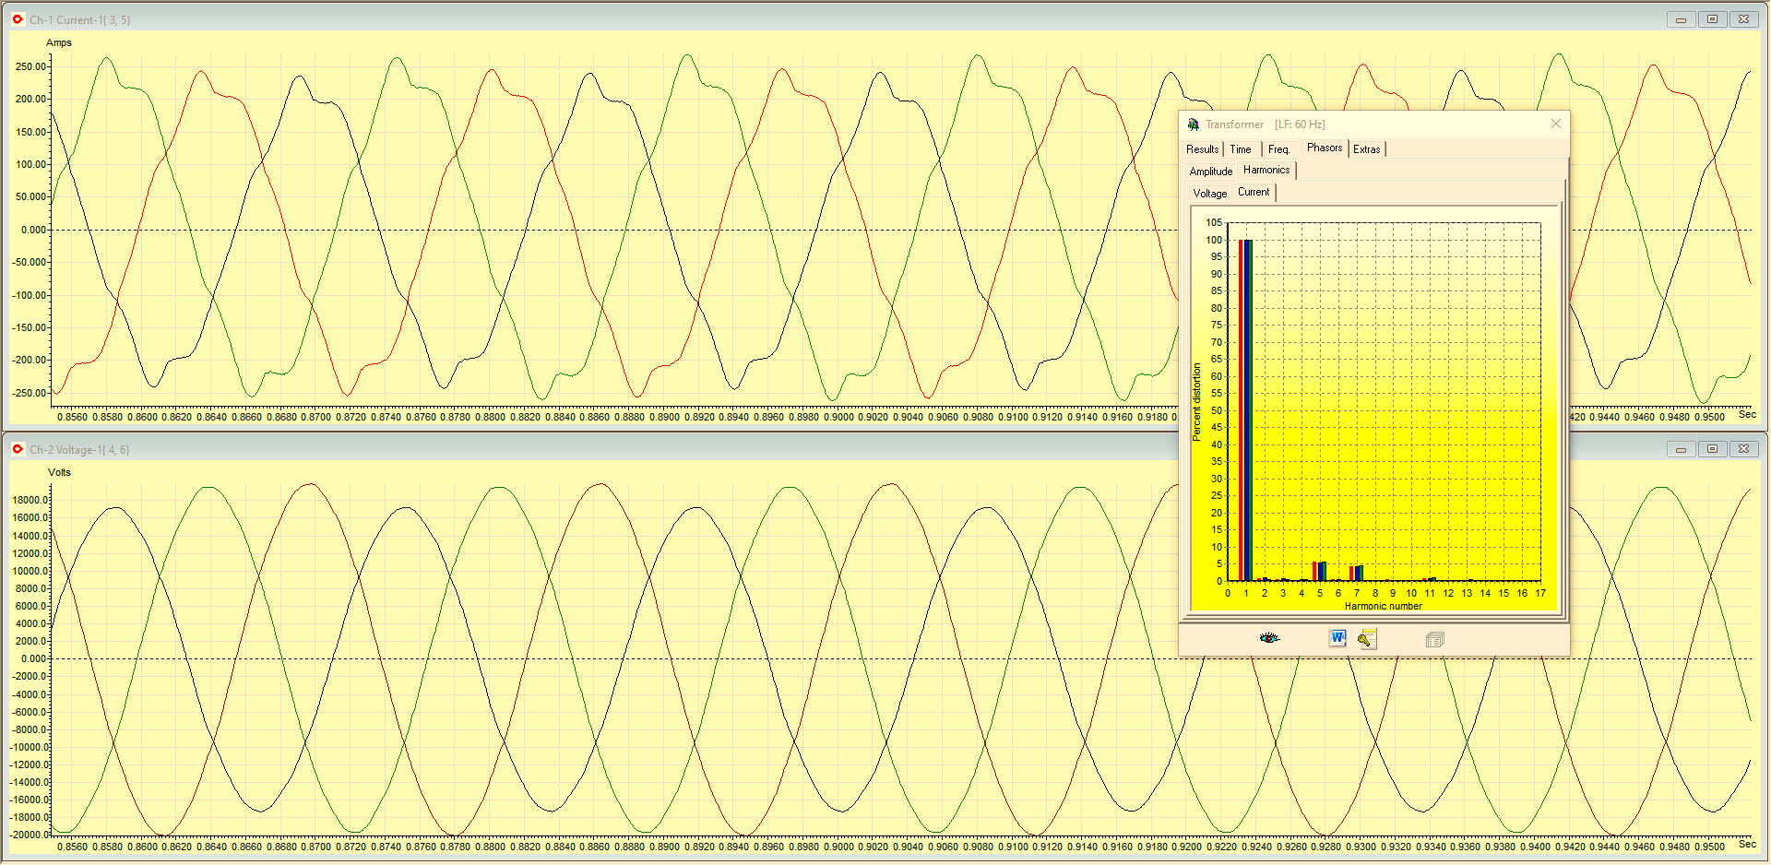Close the Transformer dialog
The height and width of the screenshot is (865, 1771).
[1556, 124]
